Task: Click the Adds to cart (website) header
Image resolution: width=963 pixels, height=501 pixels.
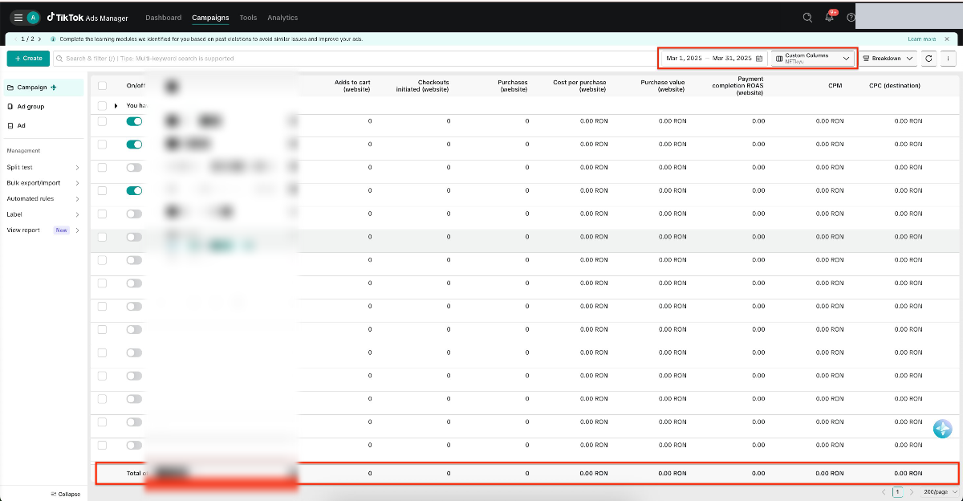Action: point(352,85)
